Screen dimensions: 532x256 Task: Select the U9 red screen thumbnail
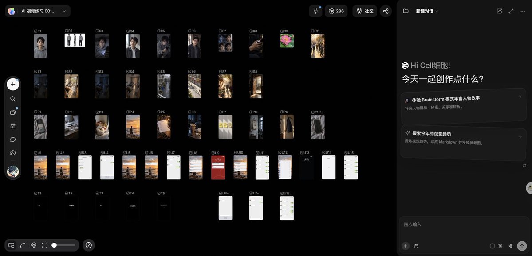[x=218, y=167]
